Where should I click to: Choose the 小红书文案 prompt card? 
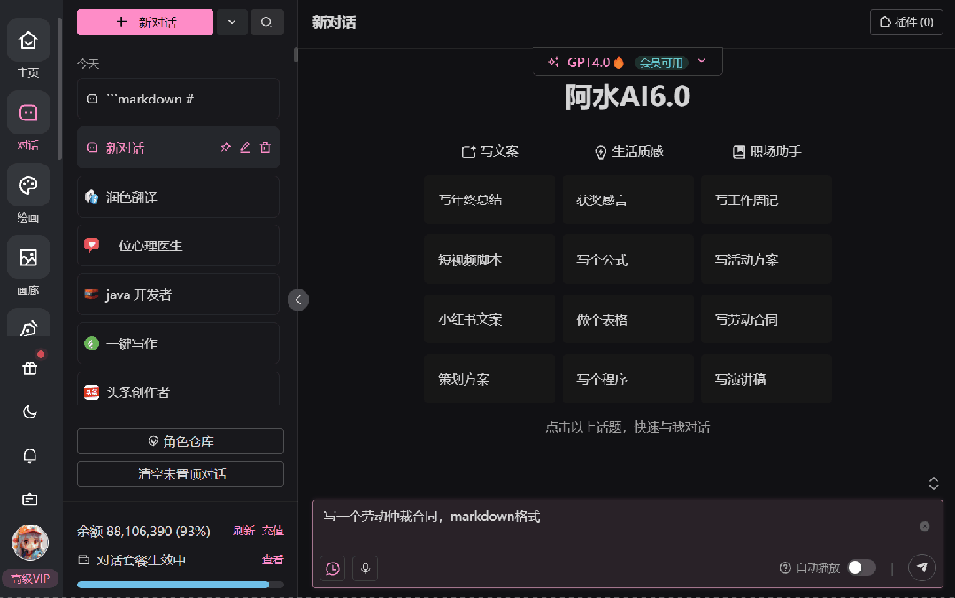tap(489, 319)
